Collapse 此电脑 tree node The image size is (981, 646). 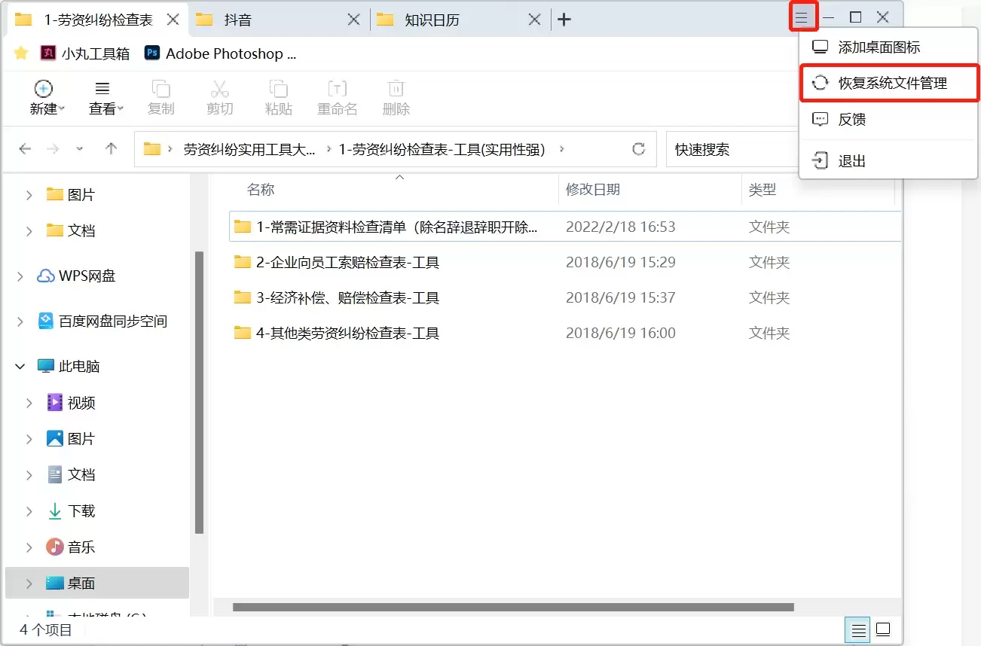click(20, 367)
